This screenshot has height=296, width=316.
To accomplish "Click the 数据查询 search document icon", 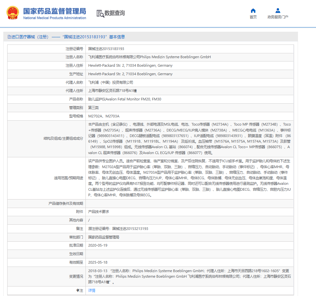I will 100,13.
